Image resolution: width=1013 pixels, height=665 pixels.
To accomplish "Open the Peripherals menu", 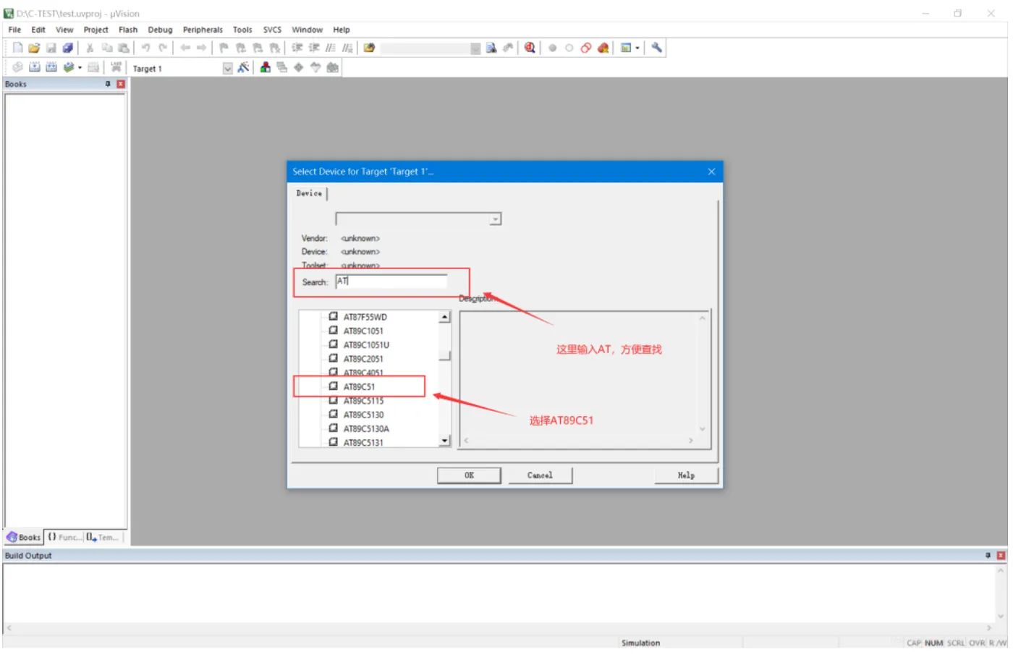I will pyautogui.click(x=203, y=30).
